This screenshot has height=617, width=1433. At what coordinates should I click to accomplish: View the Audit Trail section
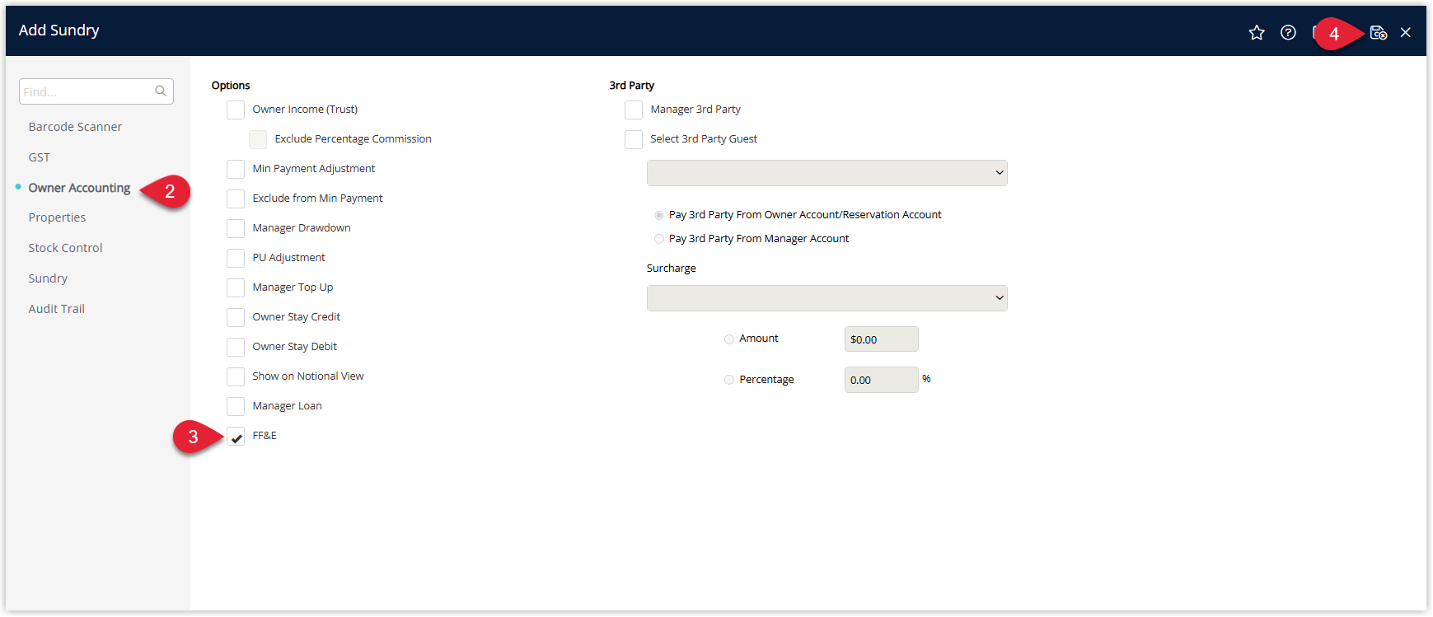(x=56, y=309)
